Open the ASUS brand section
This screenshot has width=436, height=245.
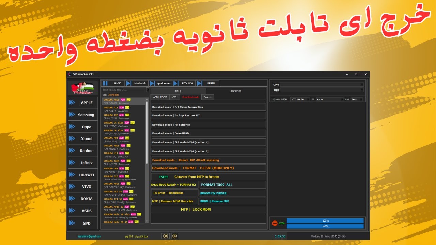click(83, 211)
